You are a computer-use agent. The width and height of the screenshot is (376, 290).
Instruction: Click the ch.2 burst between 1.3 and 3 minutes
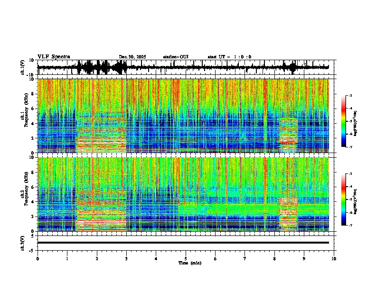coord(102,210)
